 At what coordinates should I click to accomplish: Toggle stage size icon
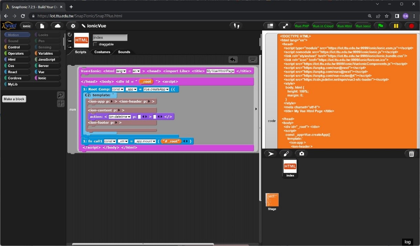(x=270, y=26)
